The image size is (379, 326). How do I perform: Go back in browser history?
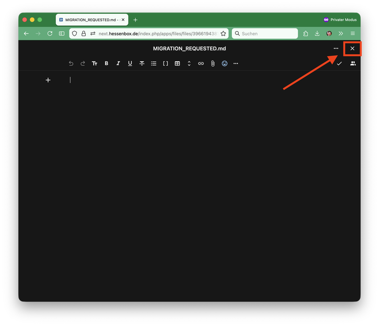point(27,34)
